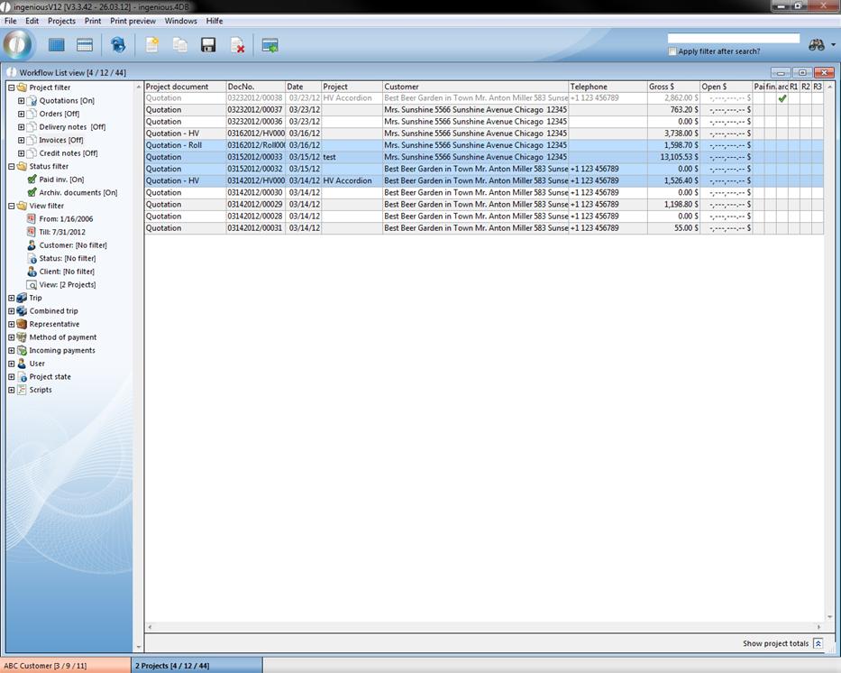
Task: Open the Projects menu
Action: point(61,21)
